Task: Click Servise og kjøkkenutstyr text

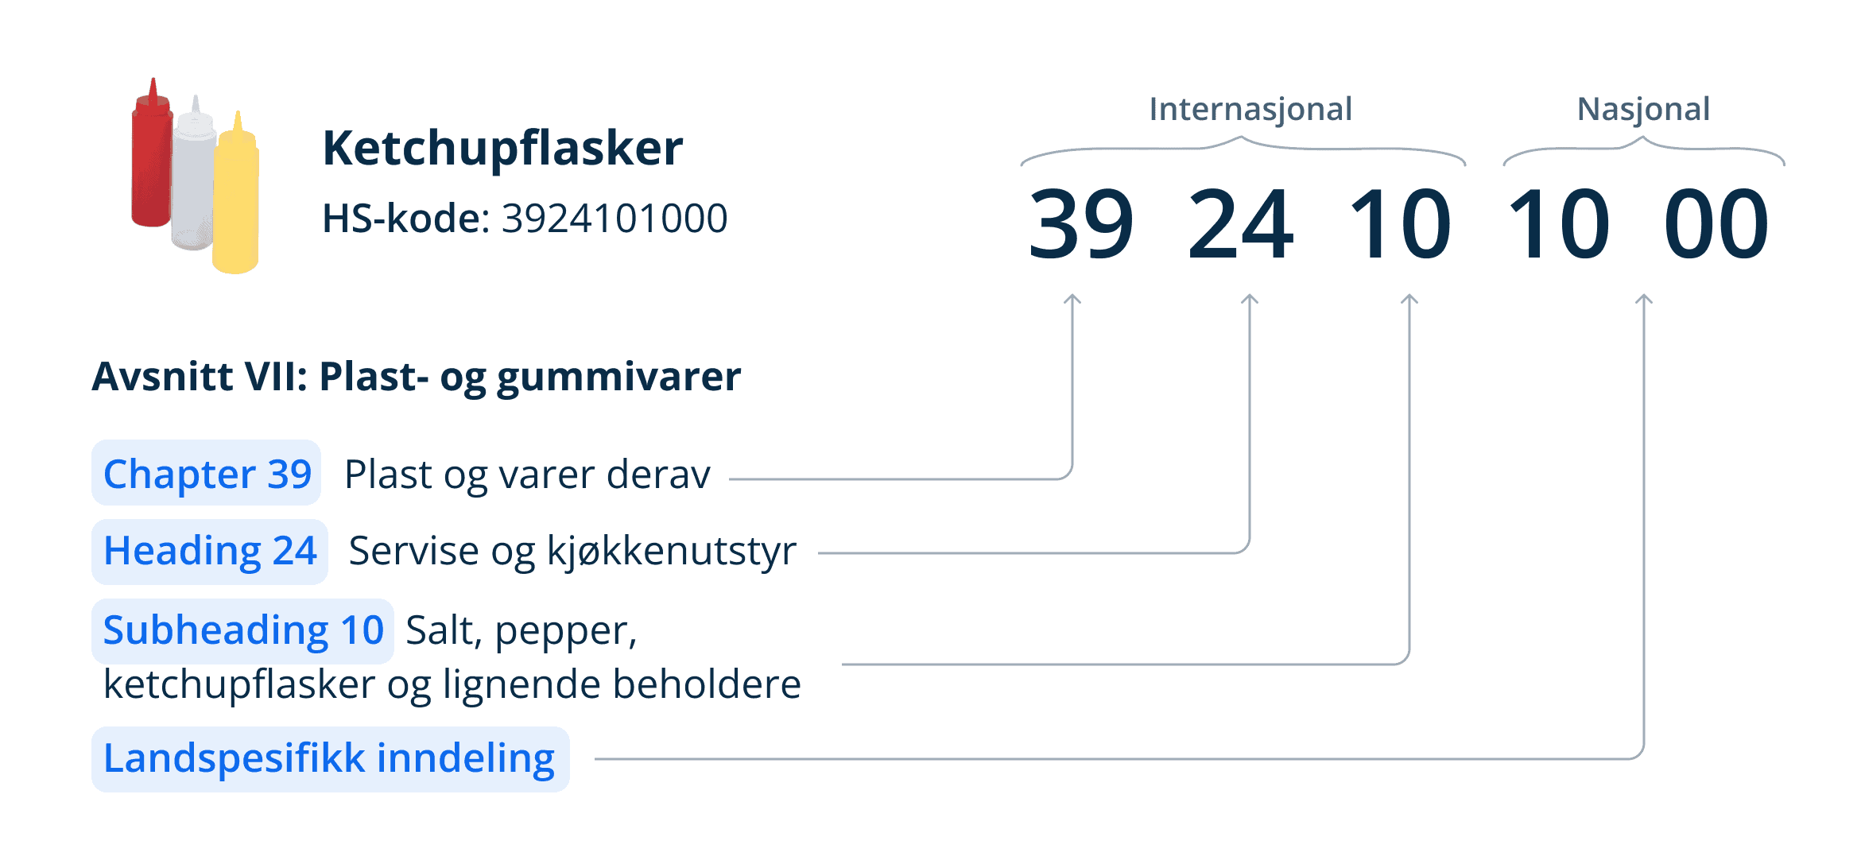Action: (572, 552)
